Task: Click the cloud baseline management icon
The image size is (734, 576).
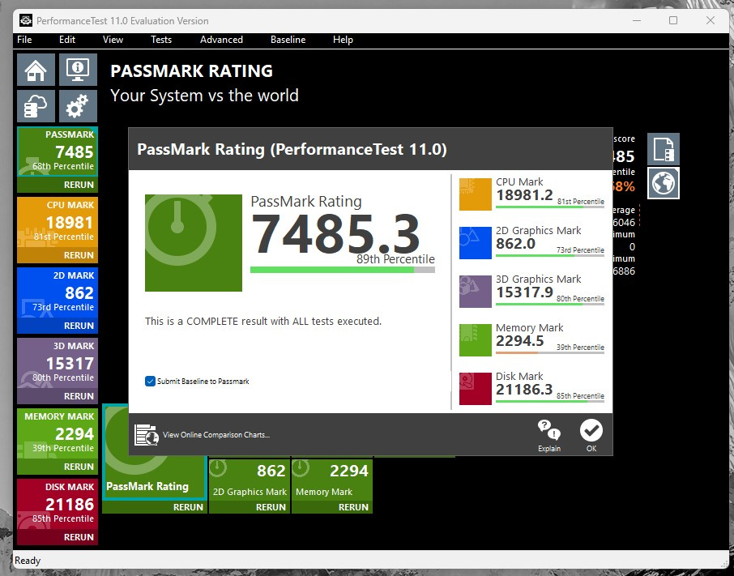Action: [x=36, y=106]
